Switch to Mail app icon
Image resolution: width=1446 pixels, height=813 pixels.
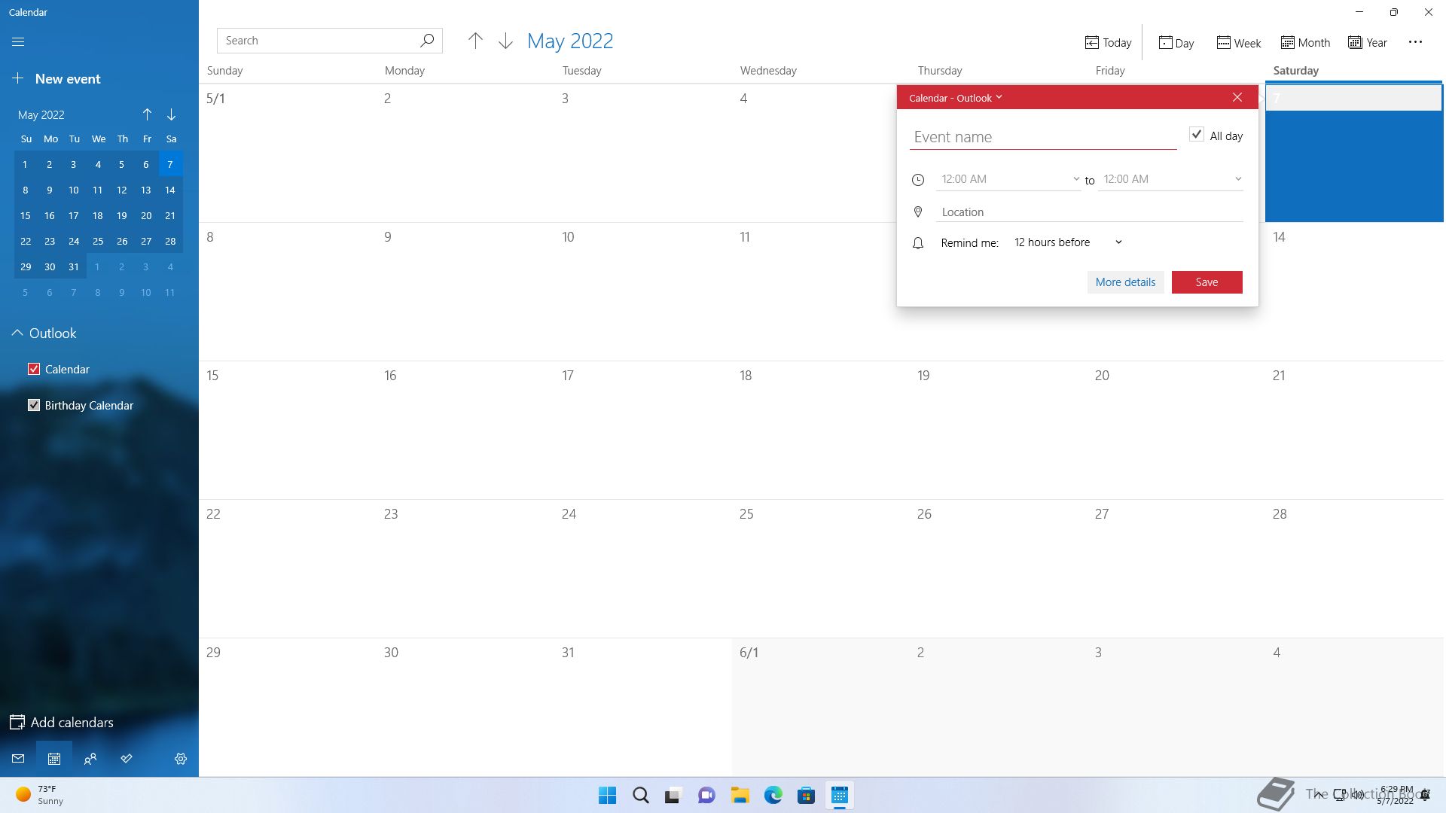18,759
